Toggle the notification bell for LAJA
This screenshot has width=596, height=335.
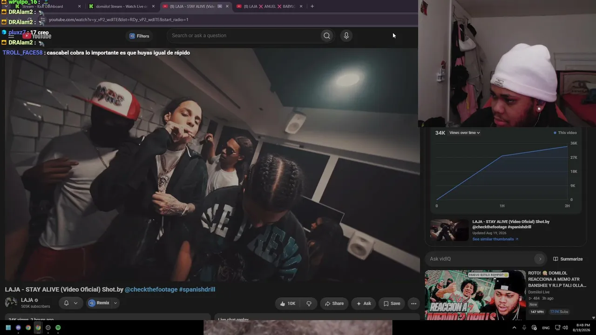(x=66, y=303)
